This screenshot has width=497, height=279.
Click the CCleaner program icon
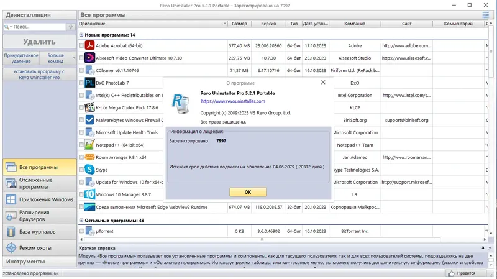pos(89,70)
